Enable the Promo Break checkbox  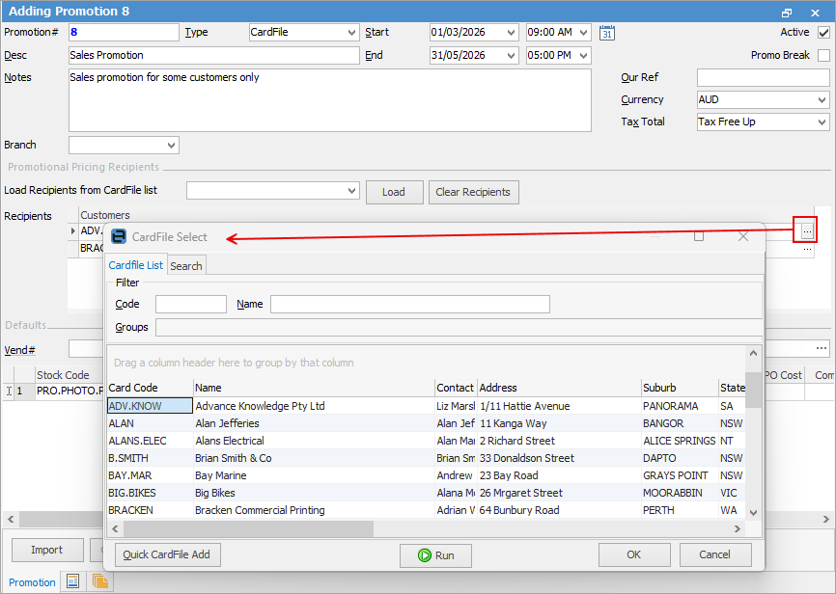coord(823,56)
